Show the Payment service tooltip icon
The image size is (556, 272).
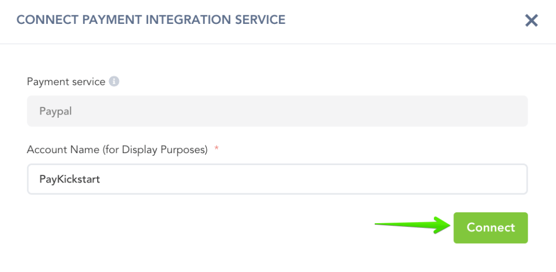pyautogui.click(x=114, y=81)
